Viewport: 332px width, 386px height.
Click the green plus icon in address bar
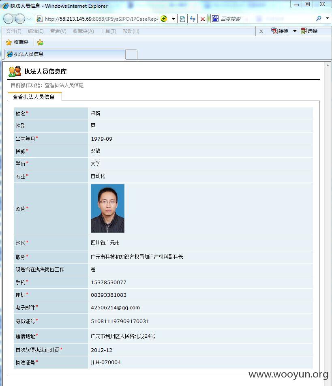[164, 19]
